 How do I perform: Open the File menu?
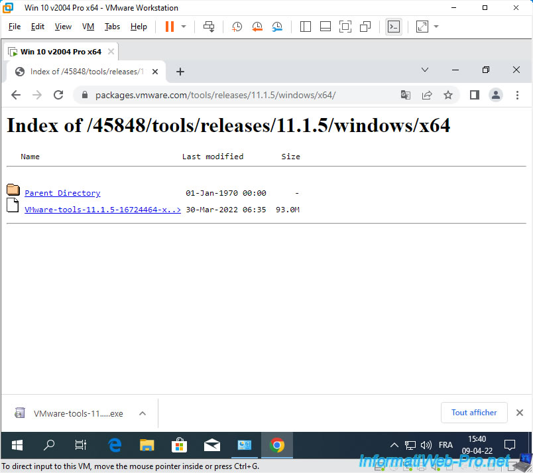(15, 27)
